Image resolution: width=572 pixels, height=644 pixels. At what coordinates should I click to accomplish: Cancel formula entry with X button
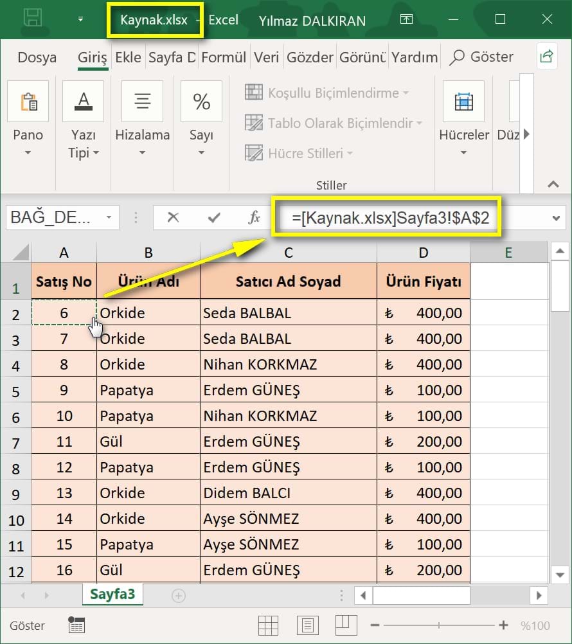(x=173, y=217)
